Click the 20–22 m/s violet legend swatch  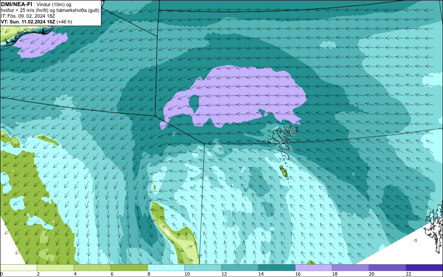pos(387,268)
